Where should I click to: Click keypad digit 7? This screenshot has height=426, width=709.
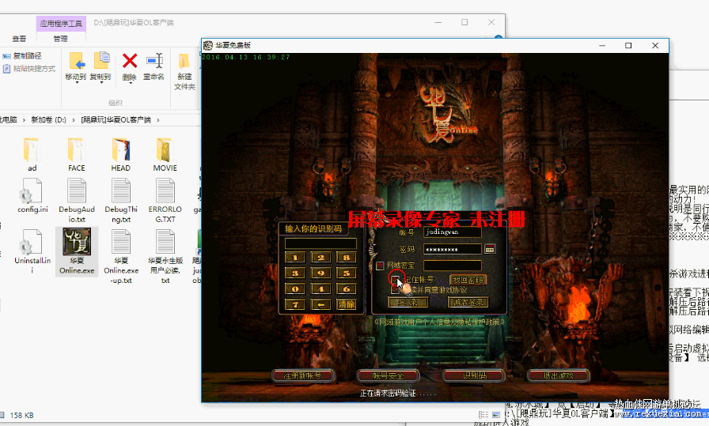(295, 304)
